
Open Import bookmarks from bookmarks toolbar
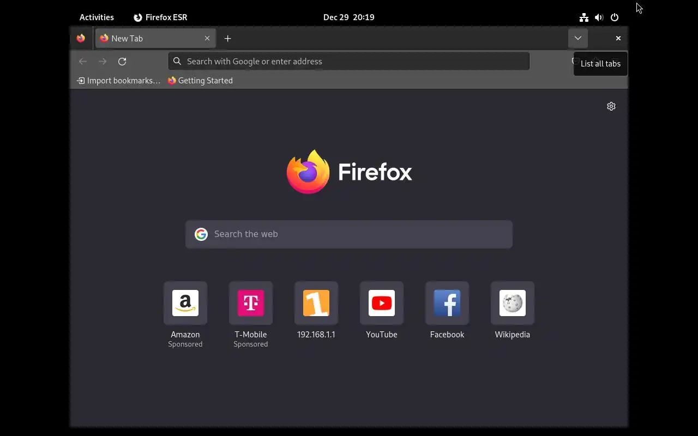click(x=119, y=81)
